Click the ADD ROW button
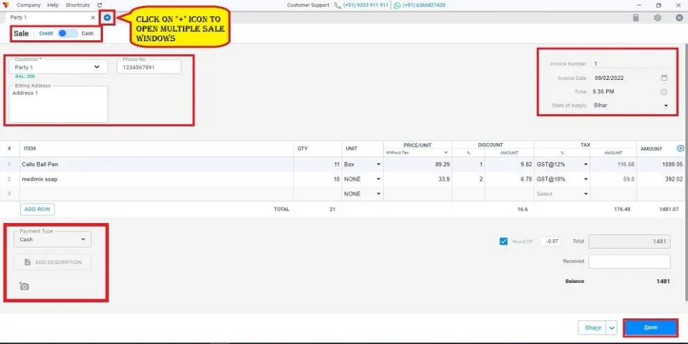Screen dimensions: 688x344 pos(38,209)
